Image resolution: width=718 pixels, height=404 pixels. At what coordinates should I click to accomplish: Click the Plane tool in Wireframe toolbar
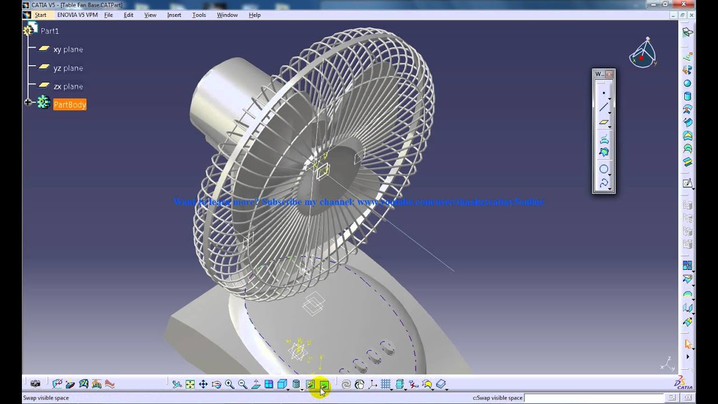click(x=604, y=122)
